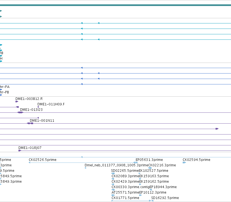Open the EK102527.5prime EST label
The image size is (231, 202).
pos(154,171)
